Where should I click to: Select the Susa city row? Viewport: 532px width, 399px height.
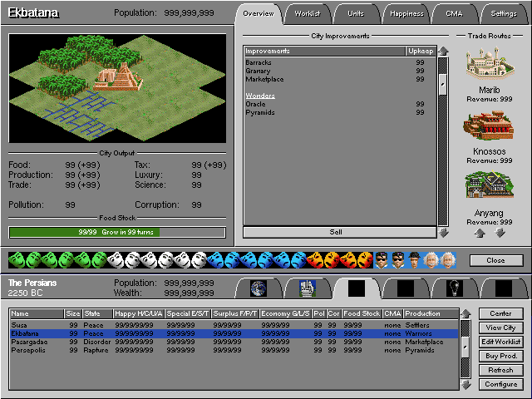point(234,325)
